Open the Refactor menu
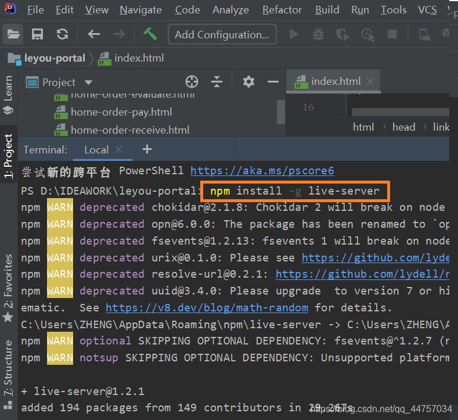Image resolution: width=458 pixels, height=420 pixels. 282,10
